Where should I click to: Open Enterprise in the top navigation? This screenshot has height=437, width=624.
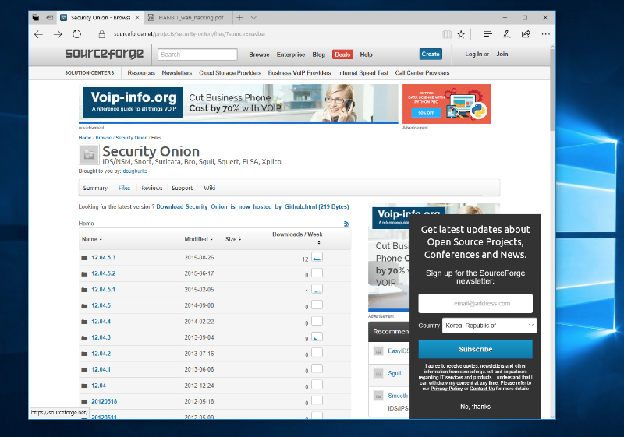[291, 55]
